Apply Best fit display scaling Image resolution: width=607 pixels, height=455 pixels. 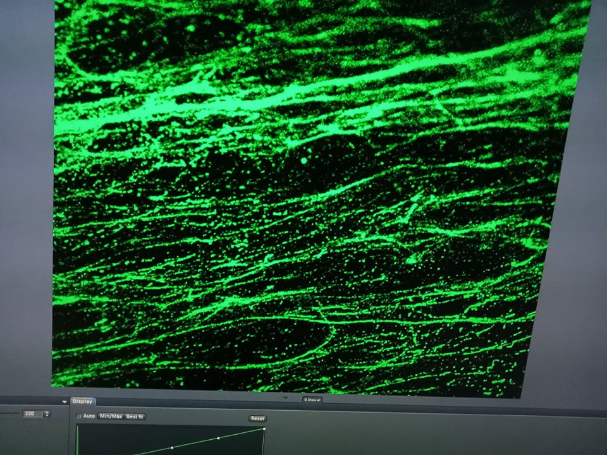135,416
